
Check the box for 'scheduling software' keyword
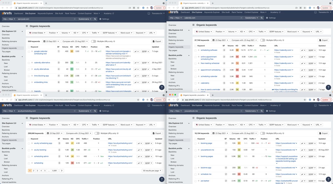195,50
